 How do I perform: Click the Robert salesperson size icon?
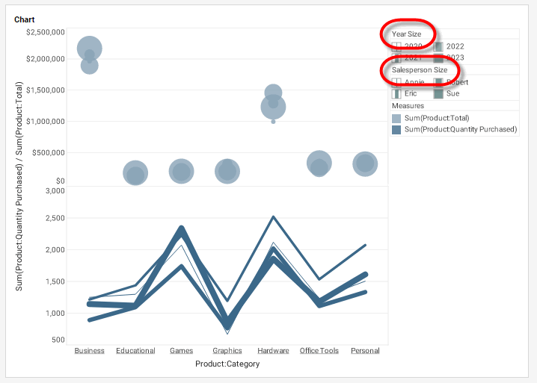pos(438,82)
